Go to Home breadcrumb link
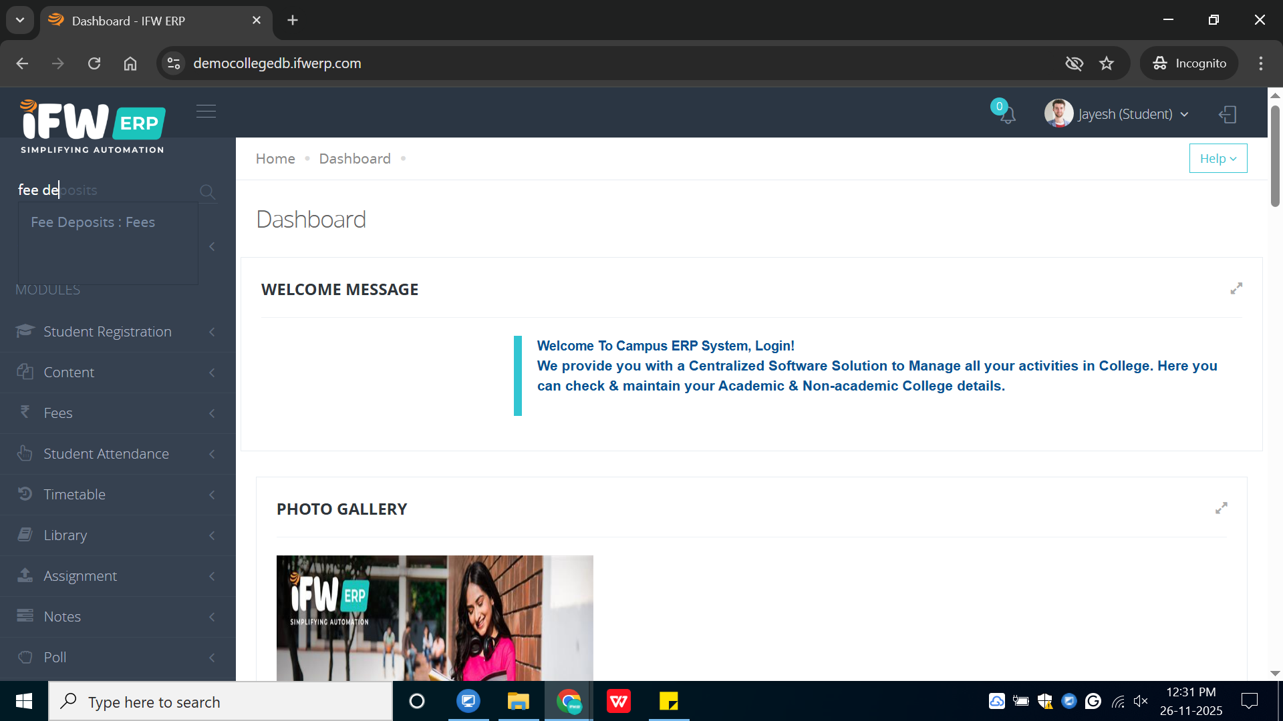 click(275, 159)
